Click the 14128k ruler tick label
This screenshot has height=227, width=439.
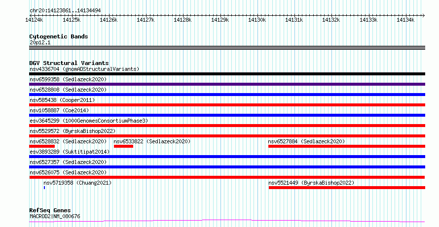(183, 20)
